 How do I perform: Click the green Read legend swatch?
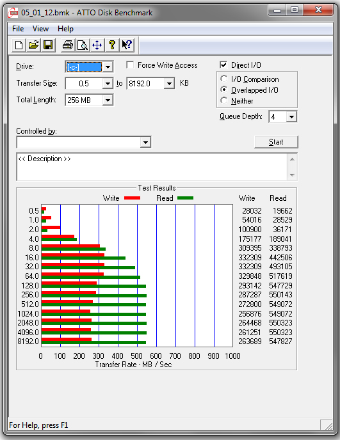click(x=186, y=198)
